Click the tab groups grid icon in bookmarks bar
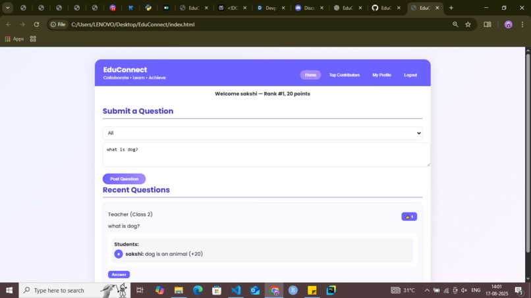This screenshot has width=531, height=298. 33,39
